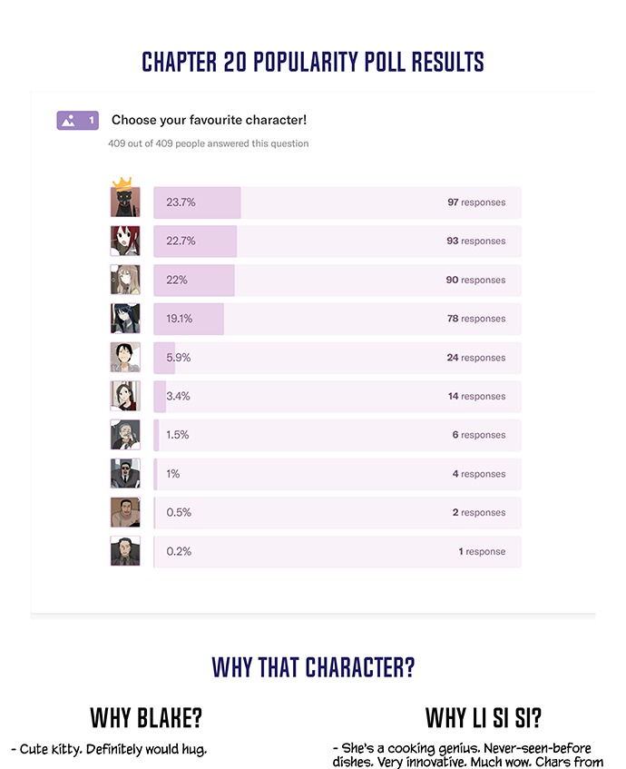Image resolution: width=626 pixels, height=769 pixels.
Task: Click the 97 responses count
Action: click(476, 202)
